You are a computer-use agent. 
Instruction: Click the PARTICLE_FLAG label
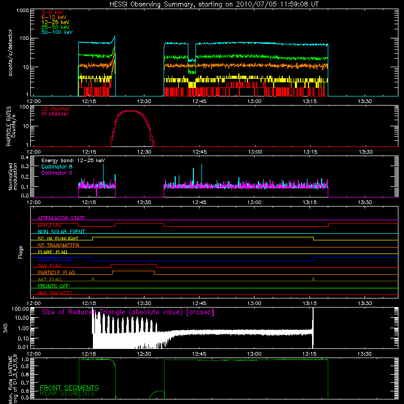[57, 273]
